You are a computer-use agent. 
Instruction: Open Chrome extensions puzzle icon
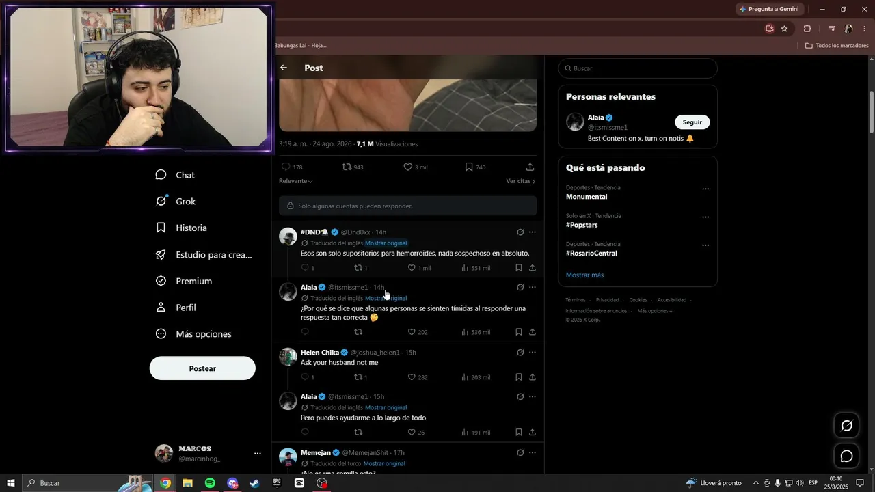(x=807, y=29)
